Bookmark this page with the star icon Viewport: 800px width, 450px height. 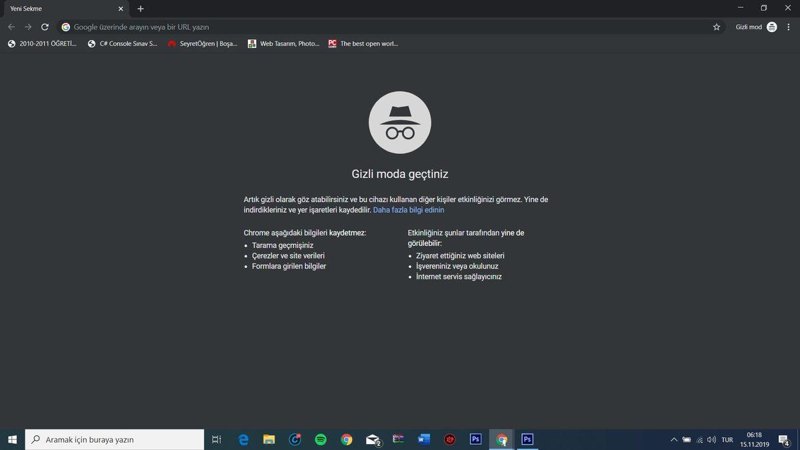(x=717, y=27)
